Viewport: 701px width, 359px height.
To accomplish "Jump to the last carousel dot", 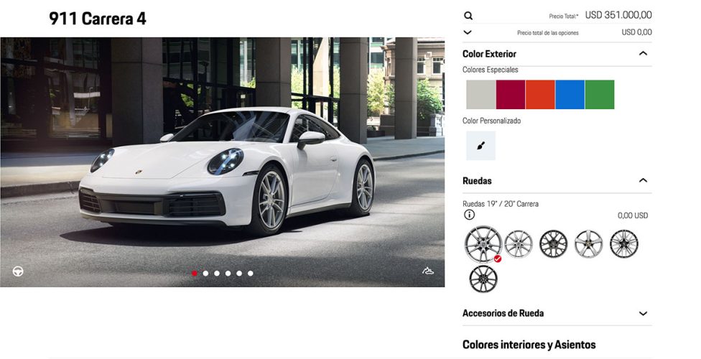I will (x=250, y=274).
